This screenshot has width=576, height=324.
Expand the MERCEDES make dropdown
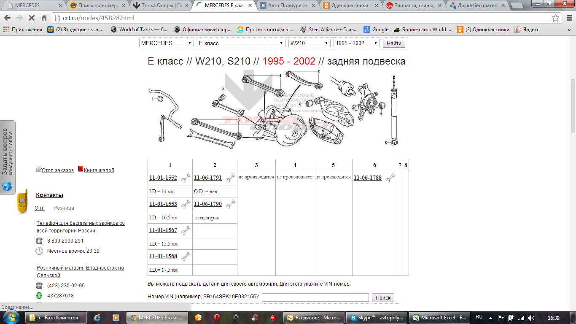[167, 43]
